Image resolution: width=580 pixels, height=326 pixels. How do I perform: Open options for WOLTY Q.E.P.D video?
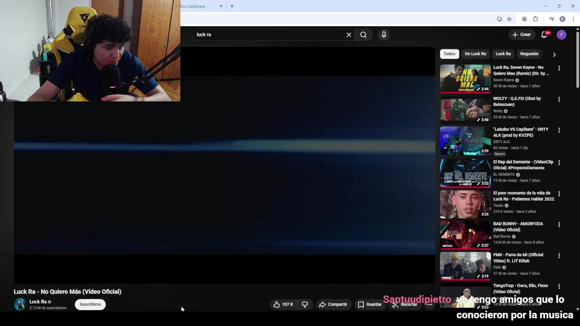point(559,99)
